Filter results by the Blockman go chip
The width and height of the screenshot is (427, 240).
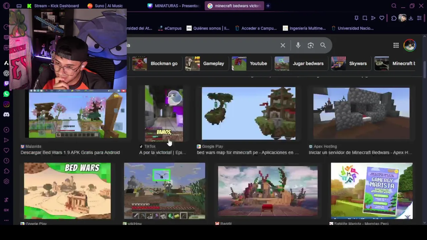(156, 63)
